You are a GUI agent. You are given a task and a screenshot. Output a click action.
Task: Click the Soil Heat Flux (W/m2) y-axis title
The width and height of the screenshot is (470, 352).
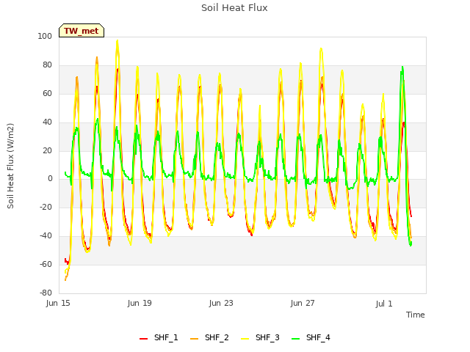(x=10, y=166)
